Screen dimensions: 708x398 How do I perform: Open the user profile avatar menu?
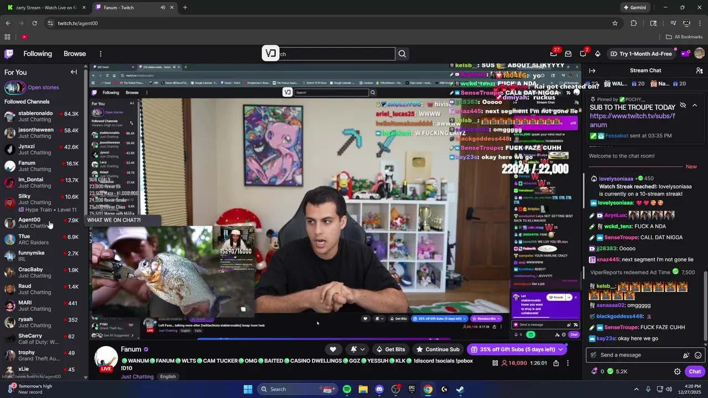(699, 54)
